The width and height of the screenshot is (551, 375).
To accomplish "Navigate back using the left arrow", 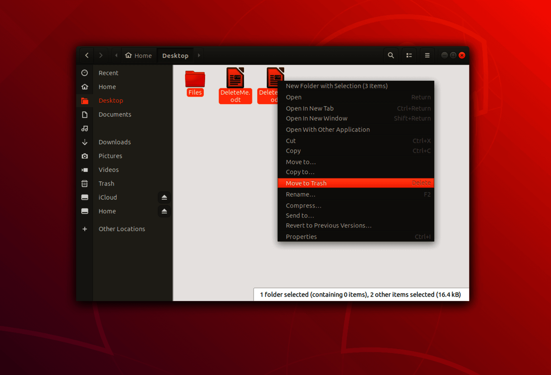I will click(x=86, y=55).
